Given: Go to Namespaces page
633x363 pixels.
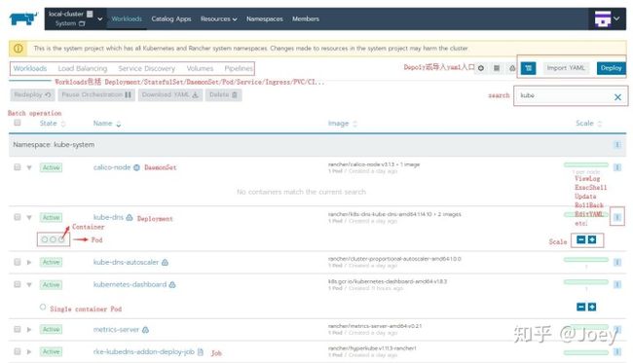Looking at the screenshot, I should [265, 18].
